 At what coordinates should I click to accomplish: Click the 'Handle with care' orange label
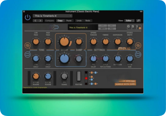click(125, 84)
